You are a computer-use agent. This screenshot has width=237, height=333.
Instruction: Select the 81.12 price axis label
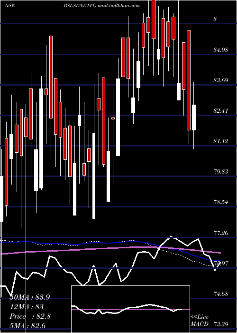click(221, 141)
